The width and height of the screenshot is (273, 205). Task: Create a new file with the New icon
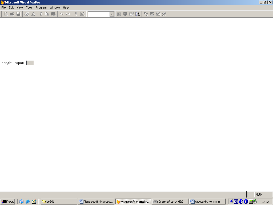[6, 14]
